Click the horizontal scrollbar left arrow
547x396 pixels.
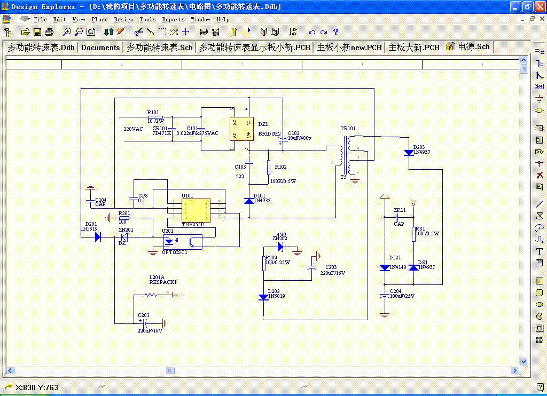pos(11,370)
